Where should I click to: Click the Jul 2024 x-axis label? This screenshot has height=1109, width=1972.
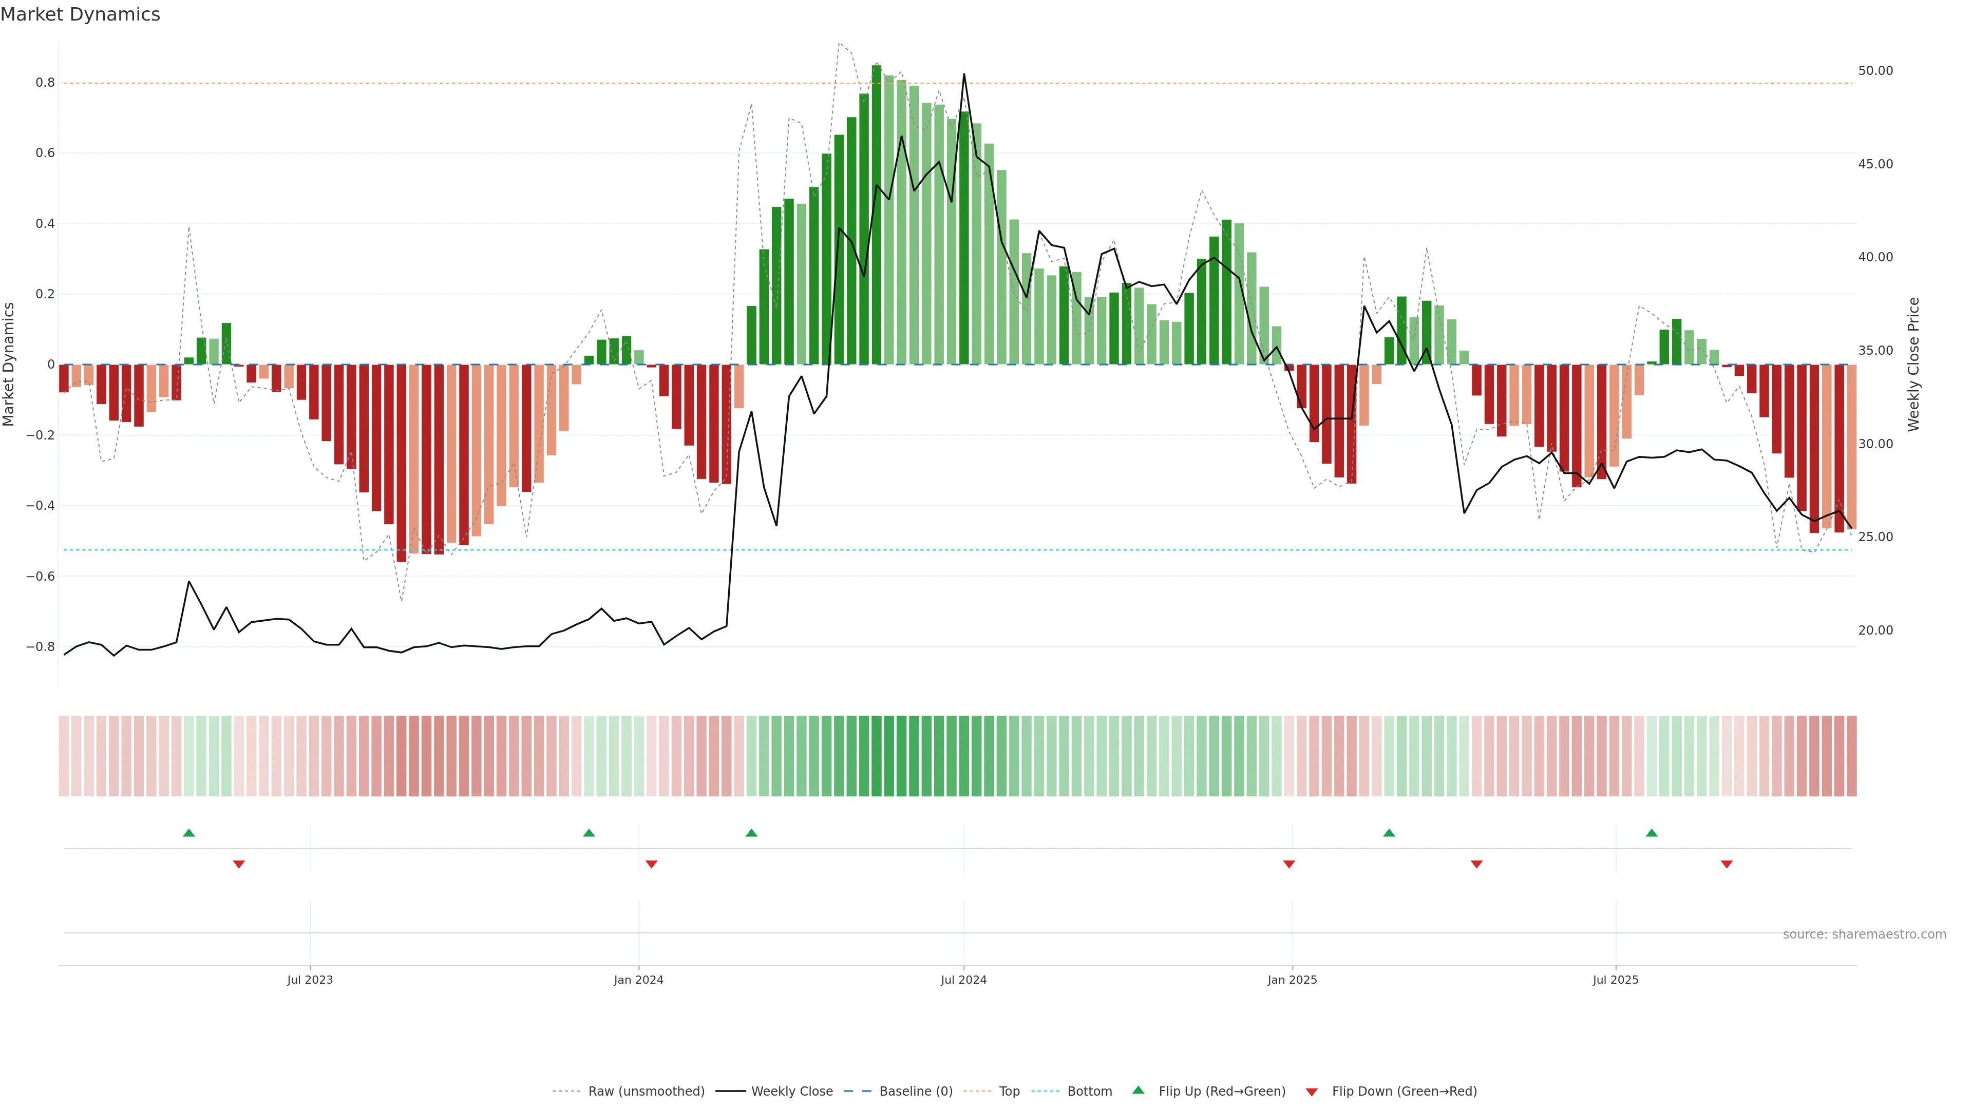[963, 980]
